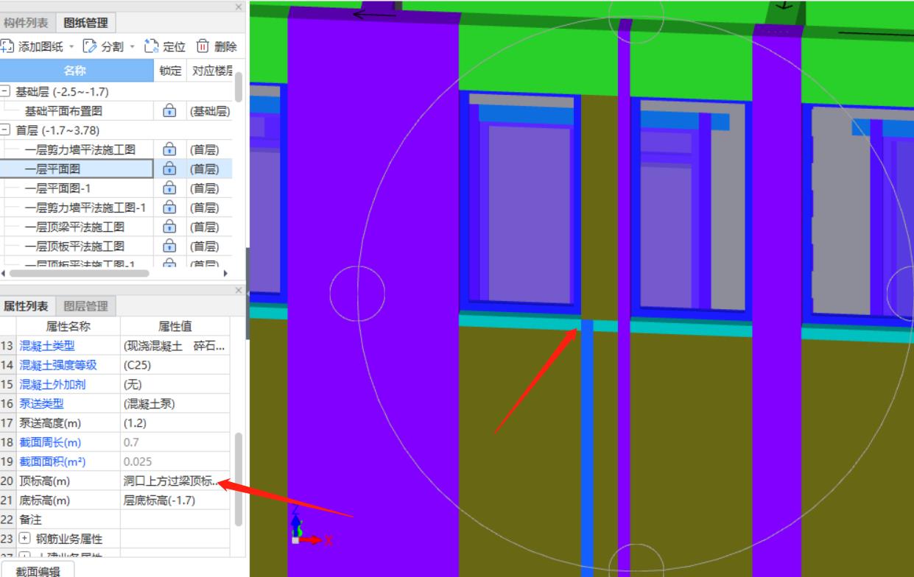Click the 添加图纸 add drawing icon
The width and height of the screenshot is (914, 577).
coord(7,46)
